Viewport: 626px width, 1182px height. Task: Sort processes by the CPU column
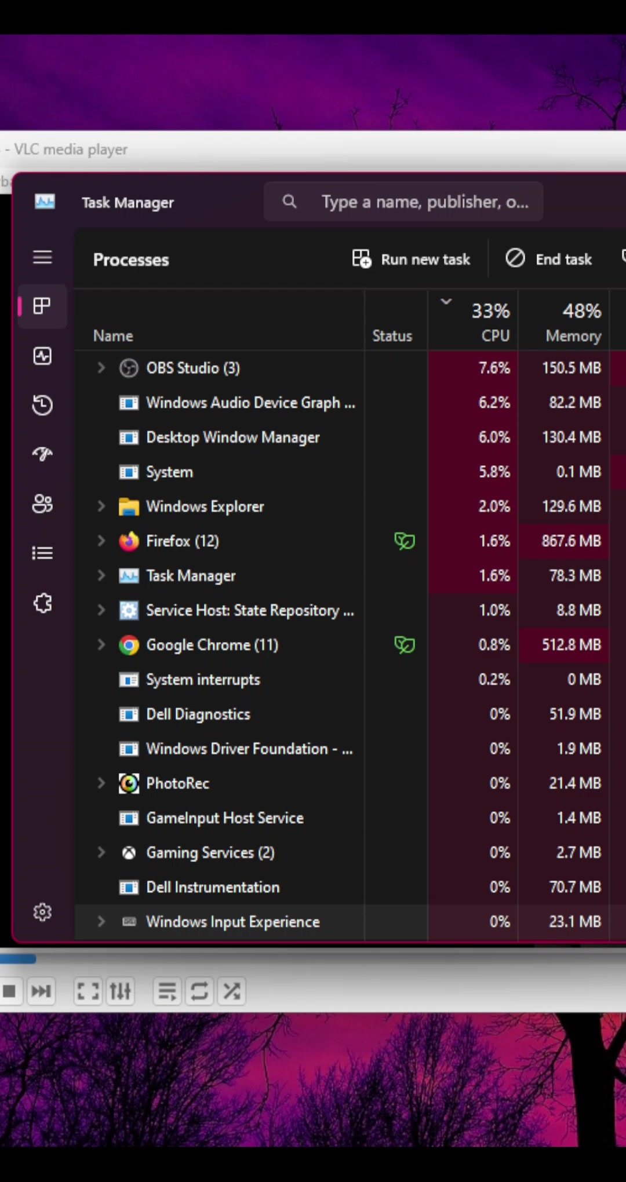473,321
